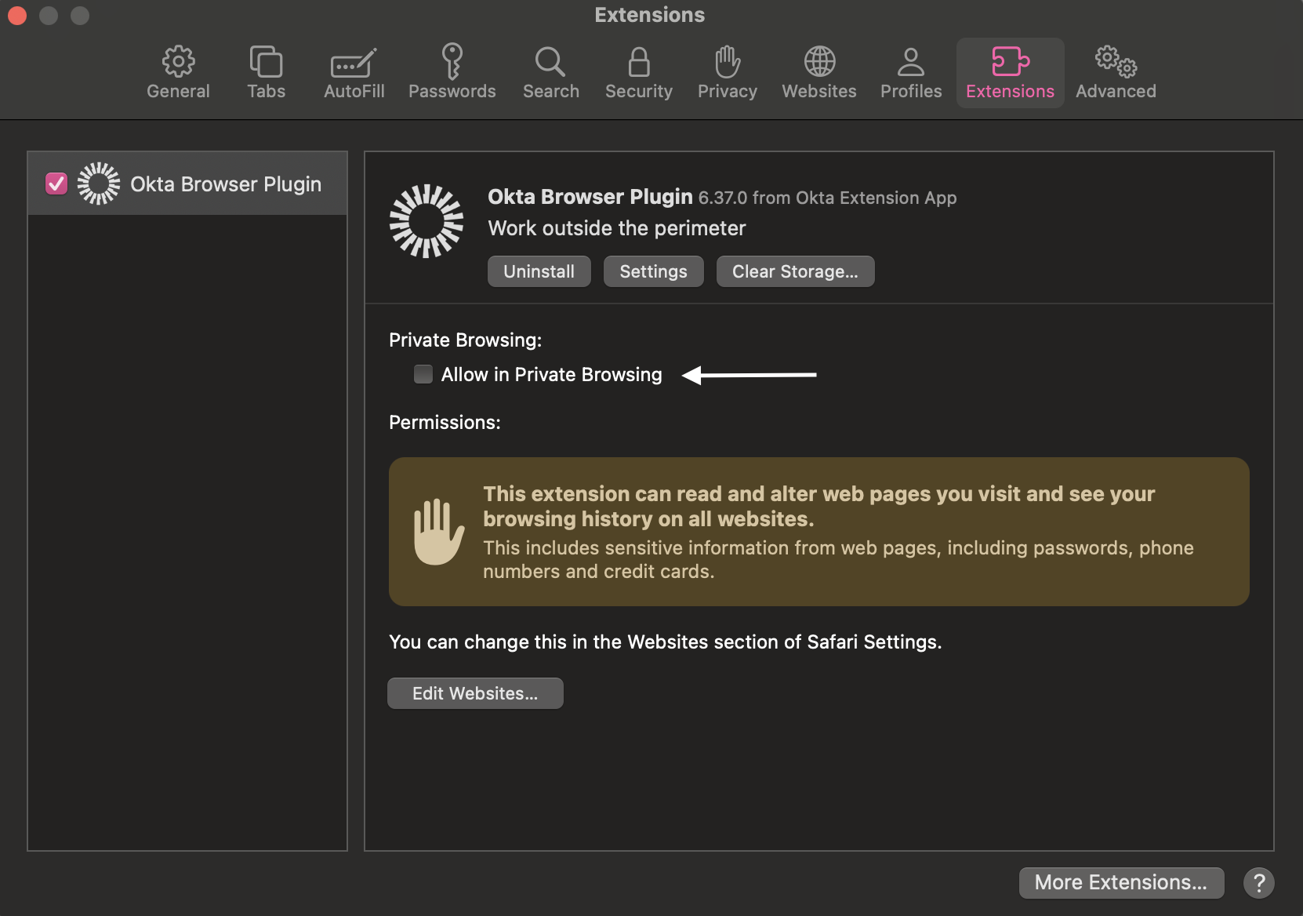The image size is (1303, 916).
Task: Open the extension Settings button
Action: tap(653, 271)
